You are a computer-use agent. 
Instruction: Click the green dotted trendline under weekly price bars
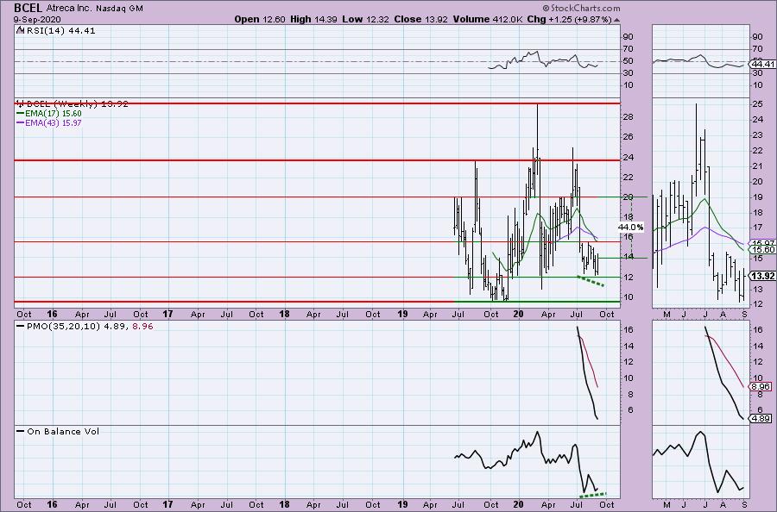(x=591, y=281)
